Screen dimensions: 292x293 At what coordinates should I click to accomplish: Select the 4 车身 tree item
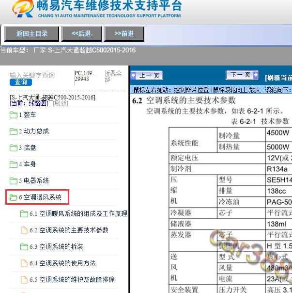pyautogui.click(x=28, y=164)
